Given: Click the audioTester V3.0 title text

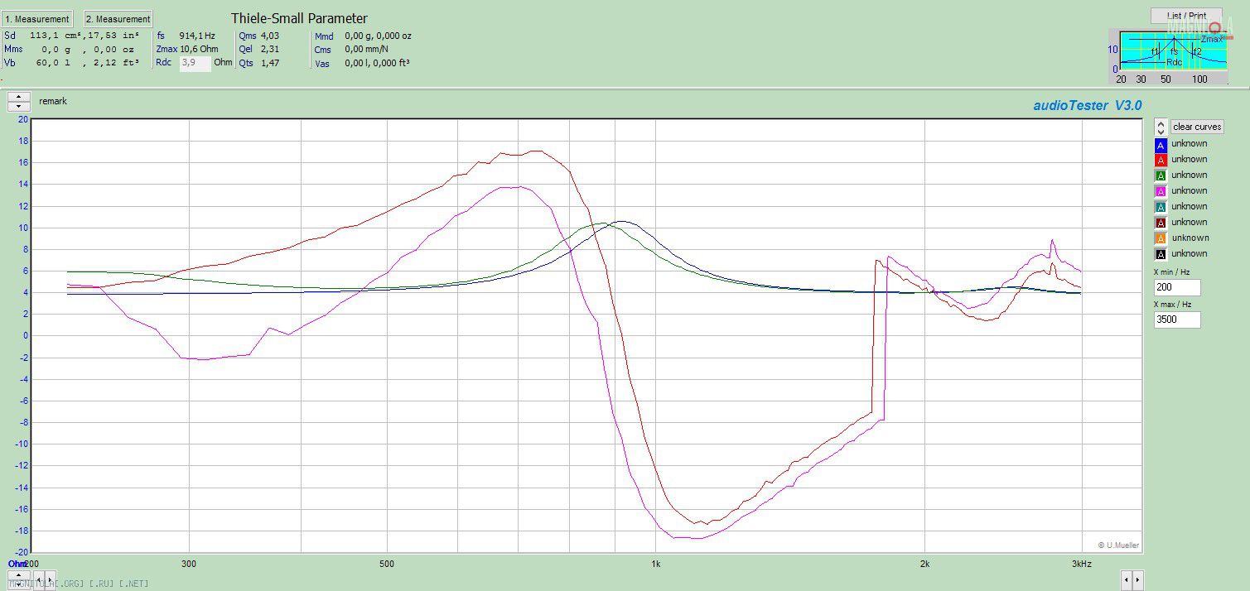Looking at the screenshot, I should tap(1088, 105).
